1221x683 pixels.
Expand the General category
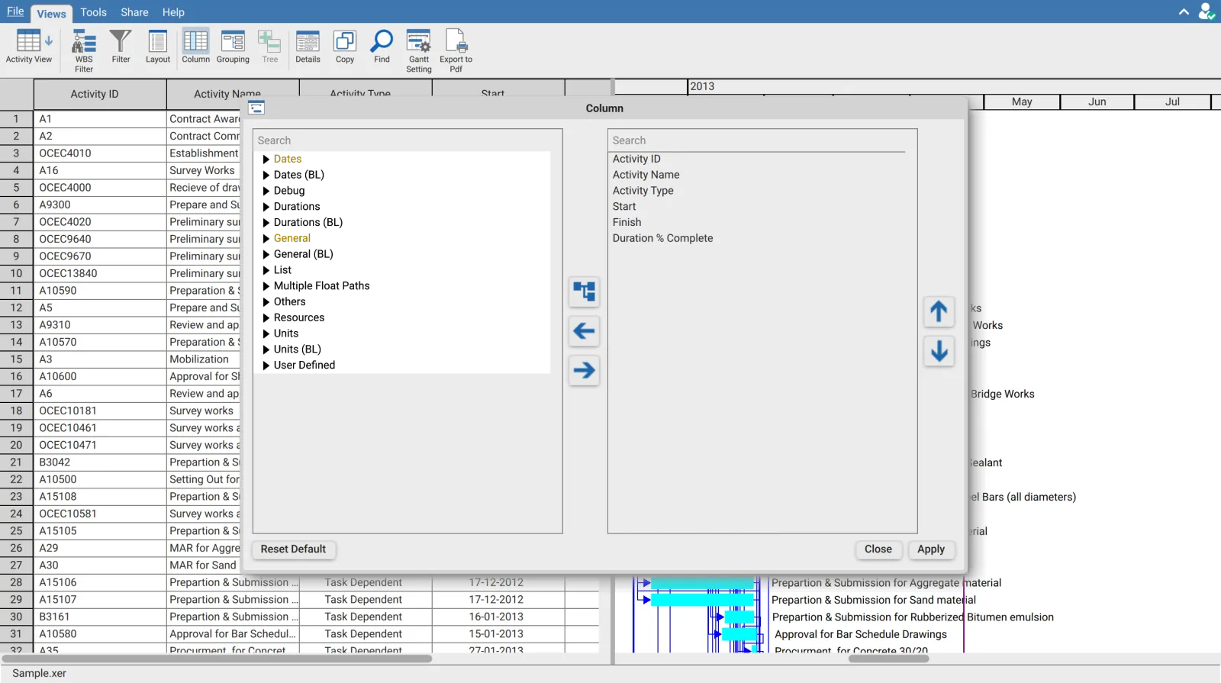click(266, 239)
